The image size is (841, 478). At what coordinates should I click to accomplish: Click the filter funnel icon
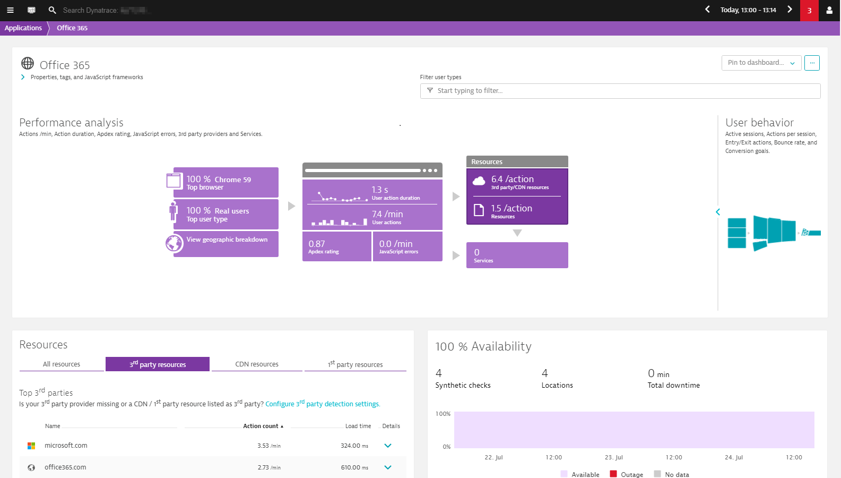[x=430, y=91]
